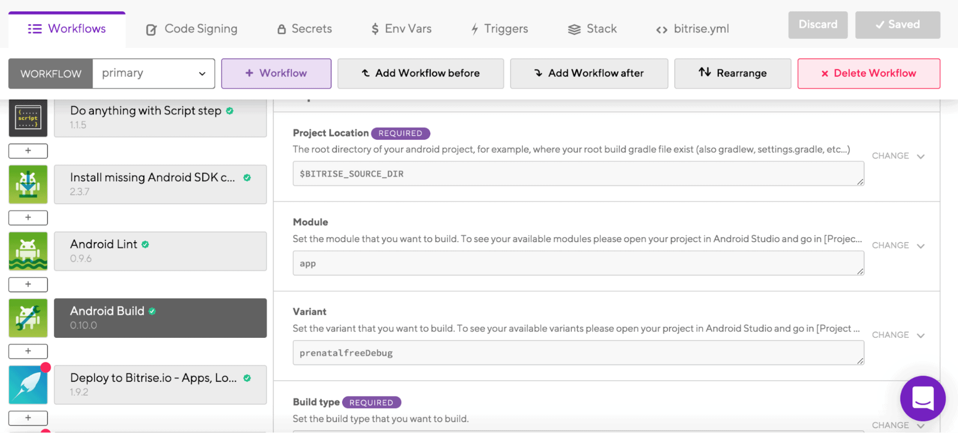Click verified badge on Install missing Android SDK
958x433 pixels.
point(247,177)
